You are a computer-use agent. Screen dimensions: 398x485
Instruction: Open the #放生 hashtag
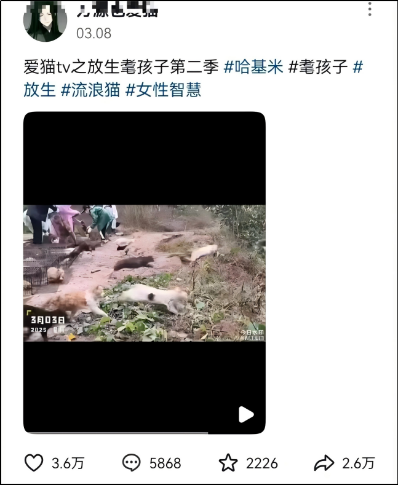coord(39,90)
